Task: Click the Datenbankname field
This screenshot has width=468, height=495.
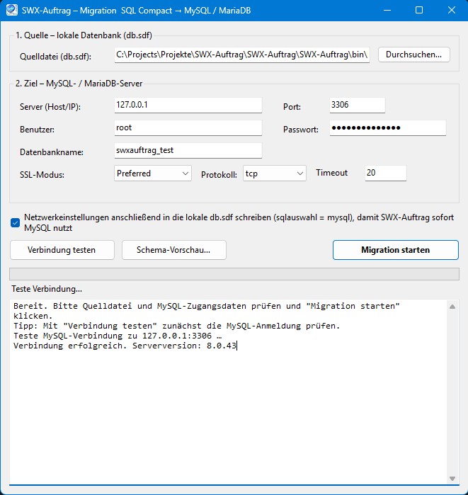Action: (x=188, y=151)
